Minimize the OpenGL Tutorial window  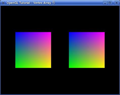pos(105,3)
